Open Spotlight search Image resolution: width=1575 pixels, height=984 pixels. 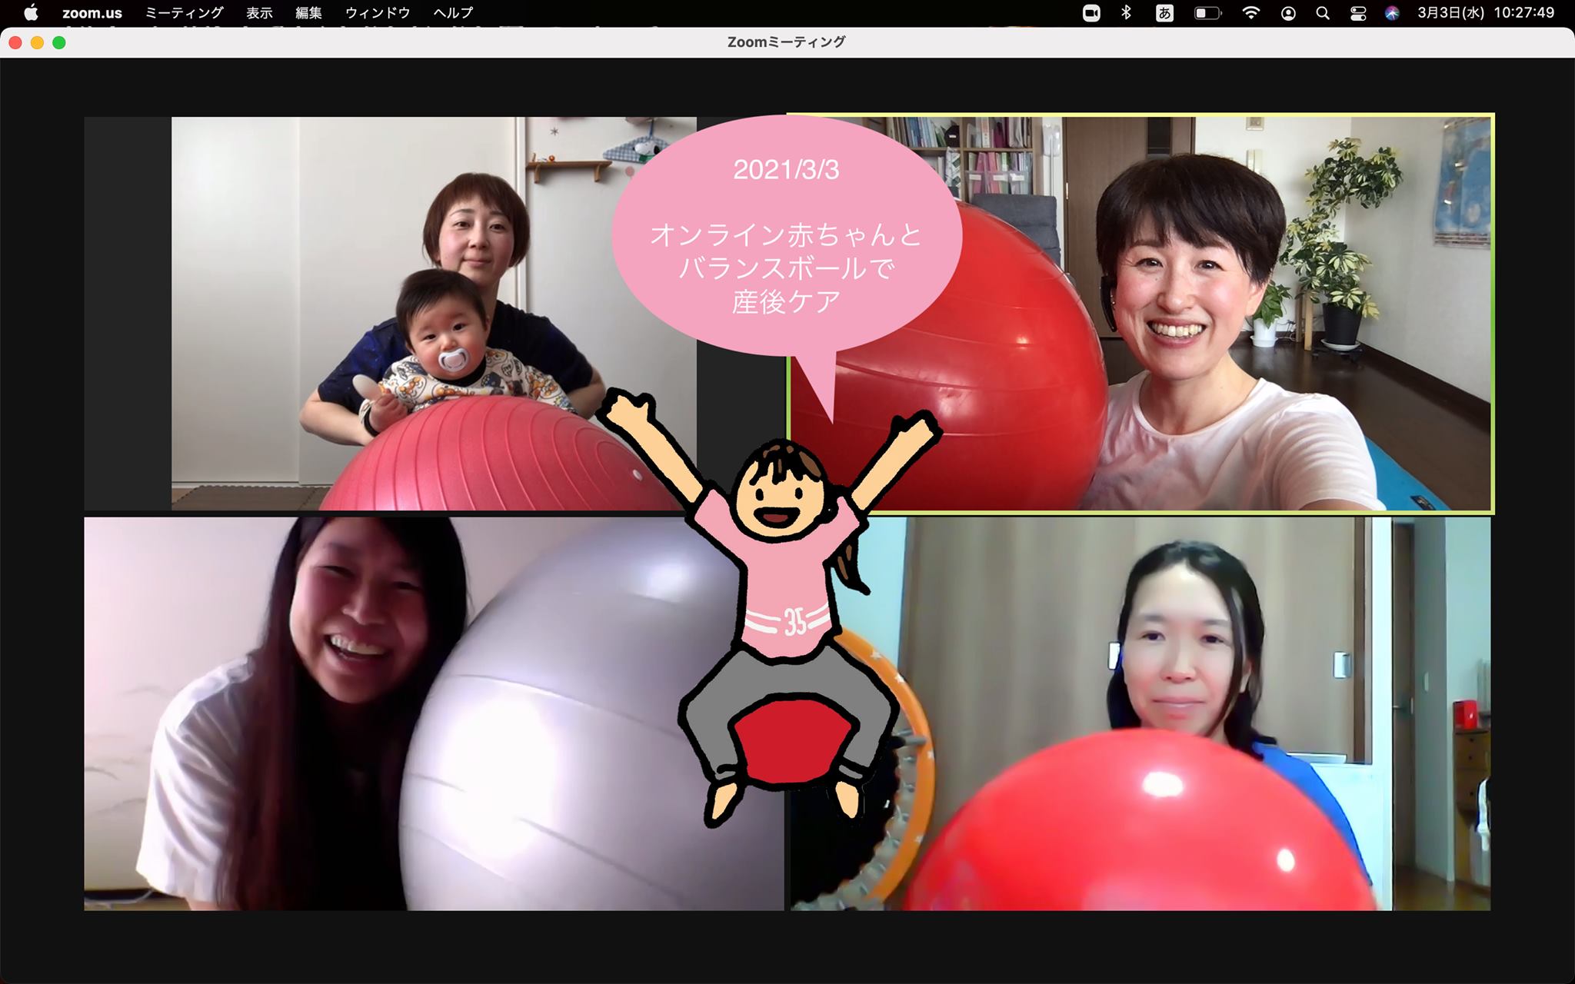pyautogui.click(x=1323, y=13)
